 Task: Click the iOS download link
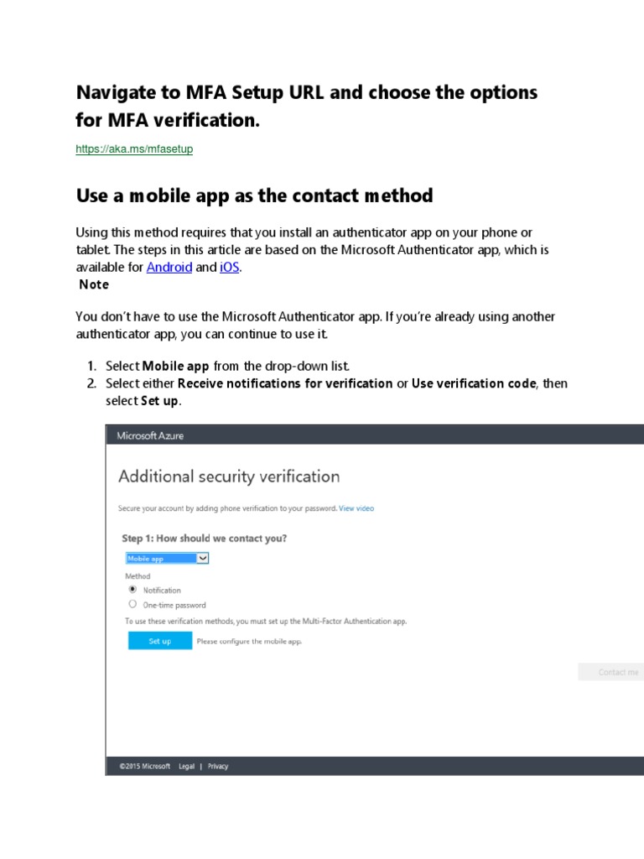click(x=229, y=268)
